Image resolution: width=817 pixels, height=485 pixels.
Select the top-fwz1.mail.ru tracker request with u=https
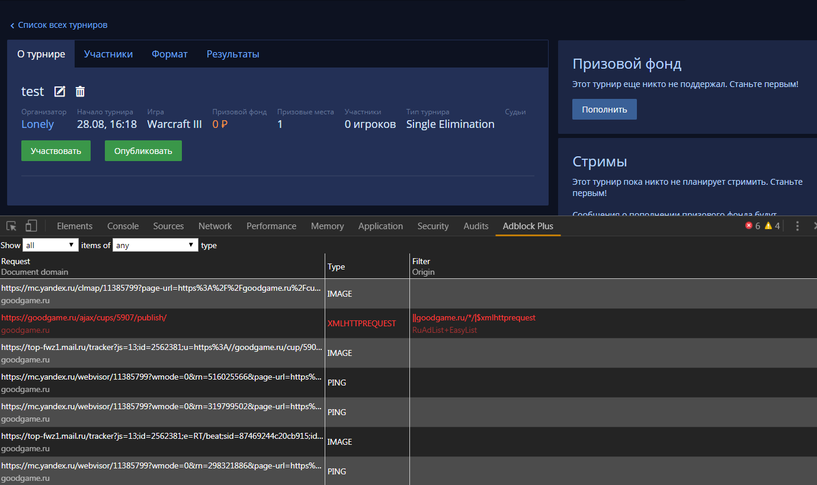409,353
